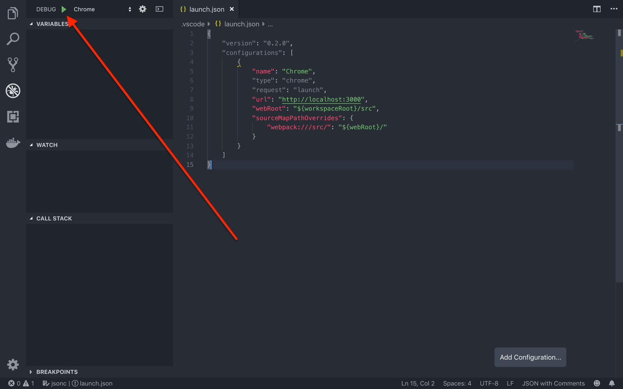Viewport: 623px width, 389px height.
Task: Follow the http://localhost:3000 link
Action: pos(322,99)
